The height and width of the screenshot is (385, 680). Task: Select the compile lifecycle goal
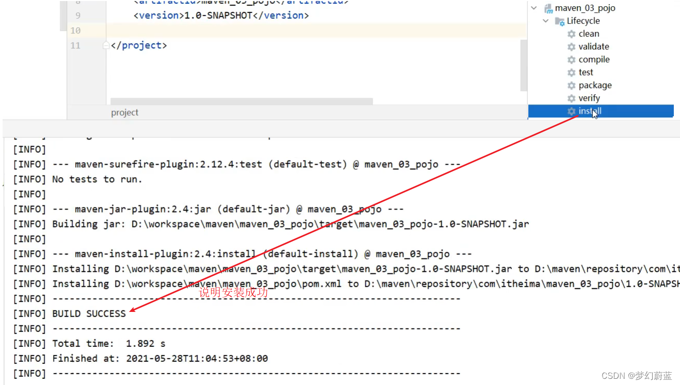(x=594, y=60)
